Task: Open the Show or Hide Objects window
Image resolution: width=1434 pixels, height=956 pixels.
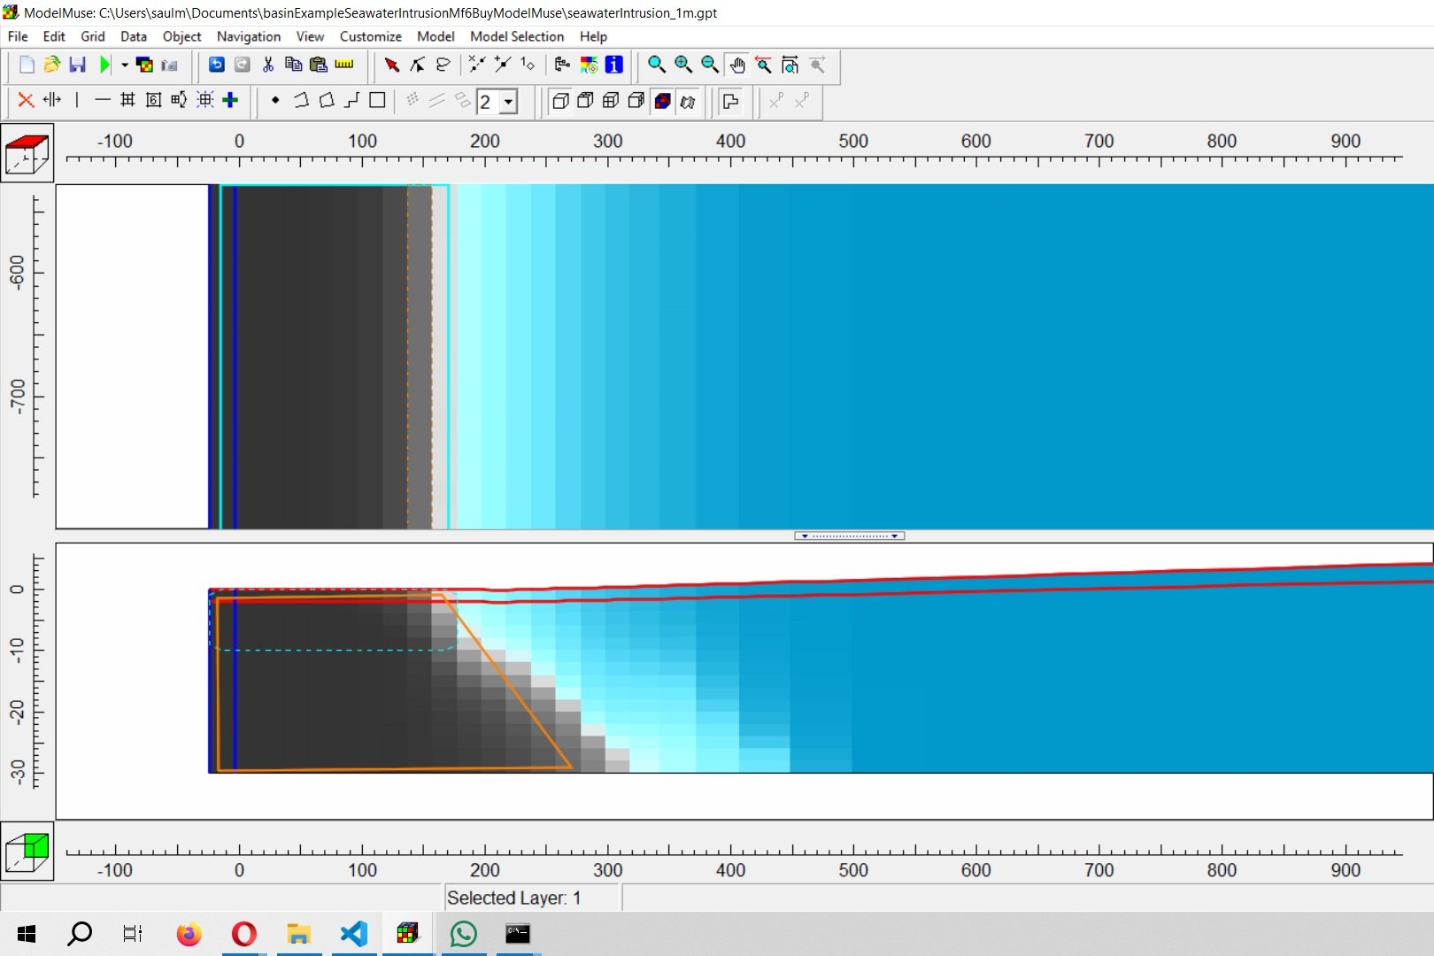Action: [562, 65]
